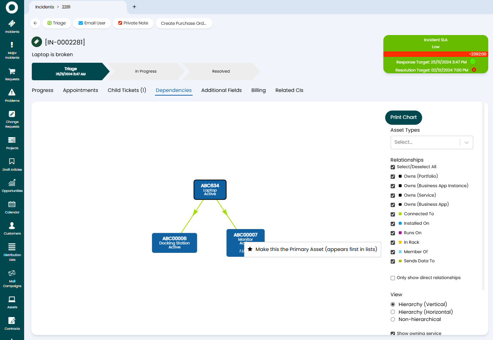The height and width of the screenshot is (340, 493).
Task: Select Make this the Primary Asset
Action: pos(312,249)
